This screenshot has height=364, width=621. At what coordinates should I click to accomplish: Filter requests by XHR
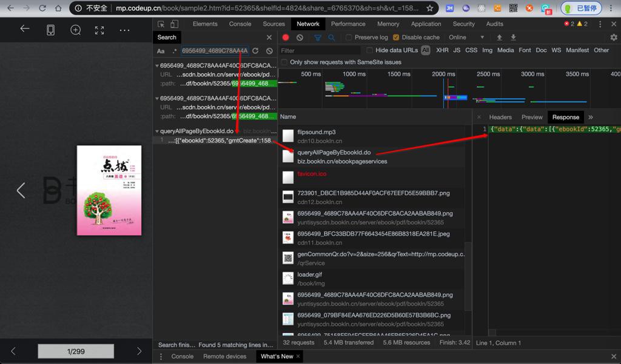tap(442, 50)
